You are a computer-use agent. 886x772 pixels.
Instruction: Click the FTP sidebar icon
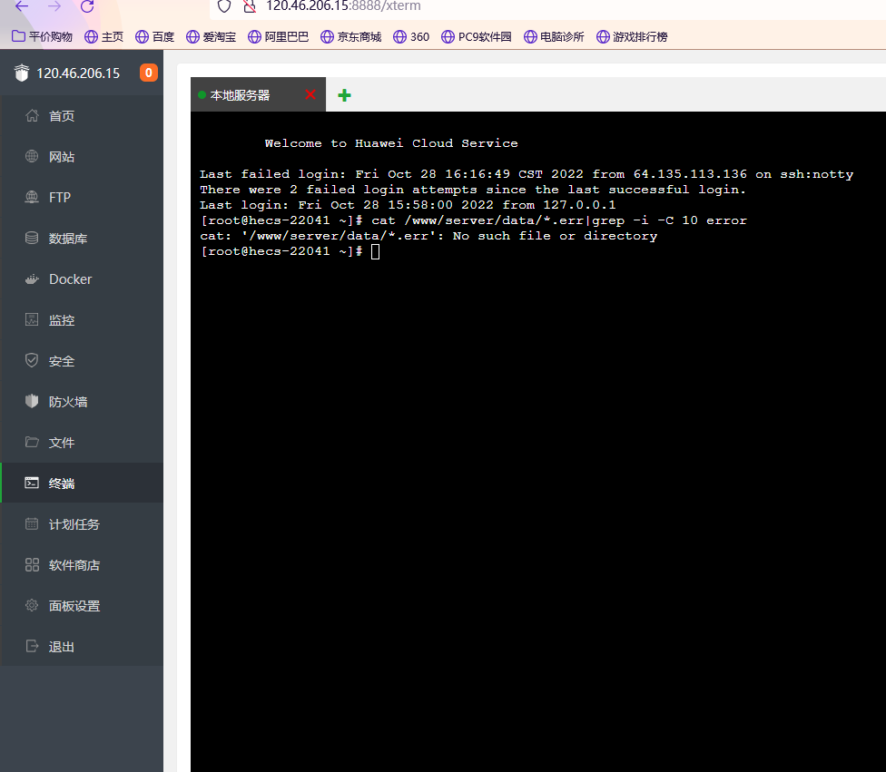tap(32, 197)
